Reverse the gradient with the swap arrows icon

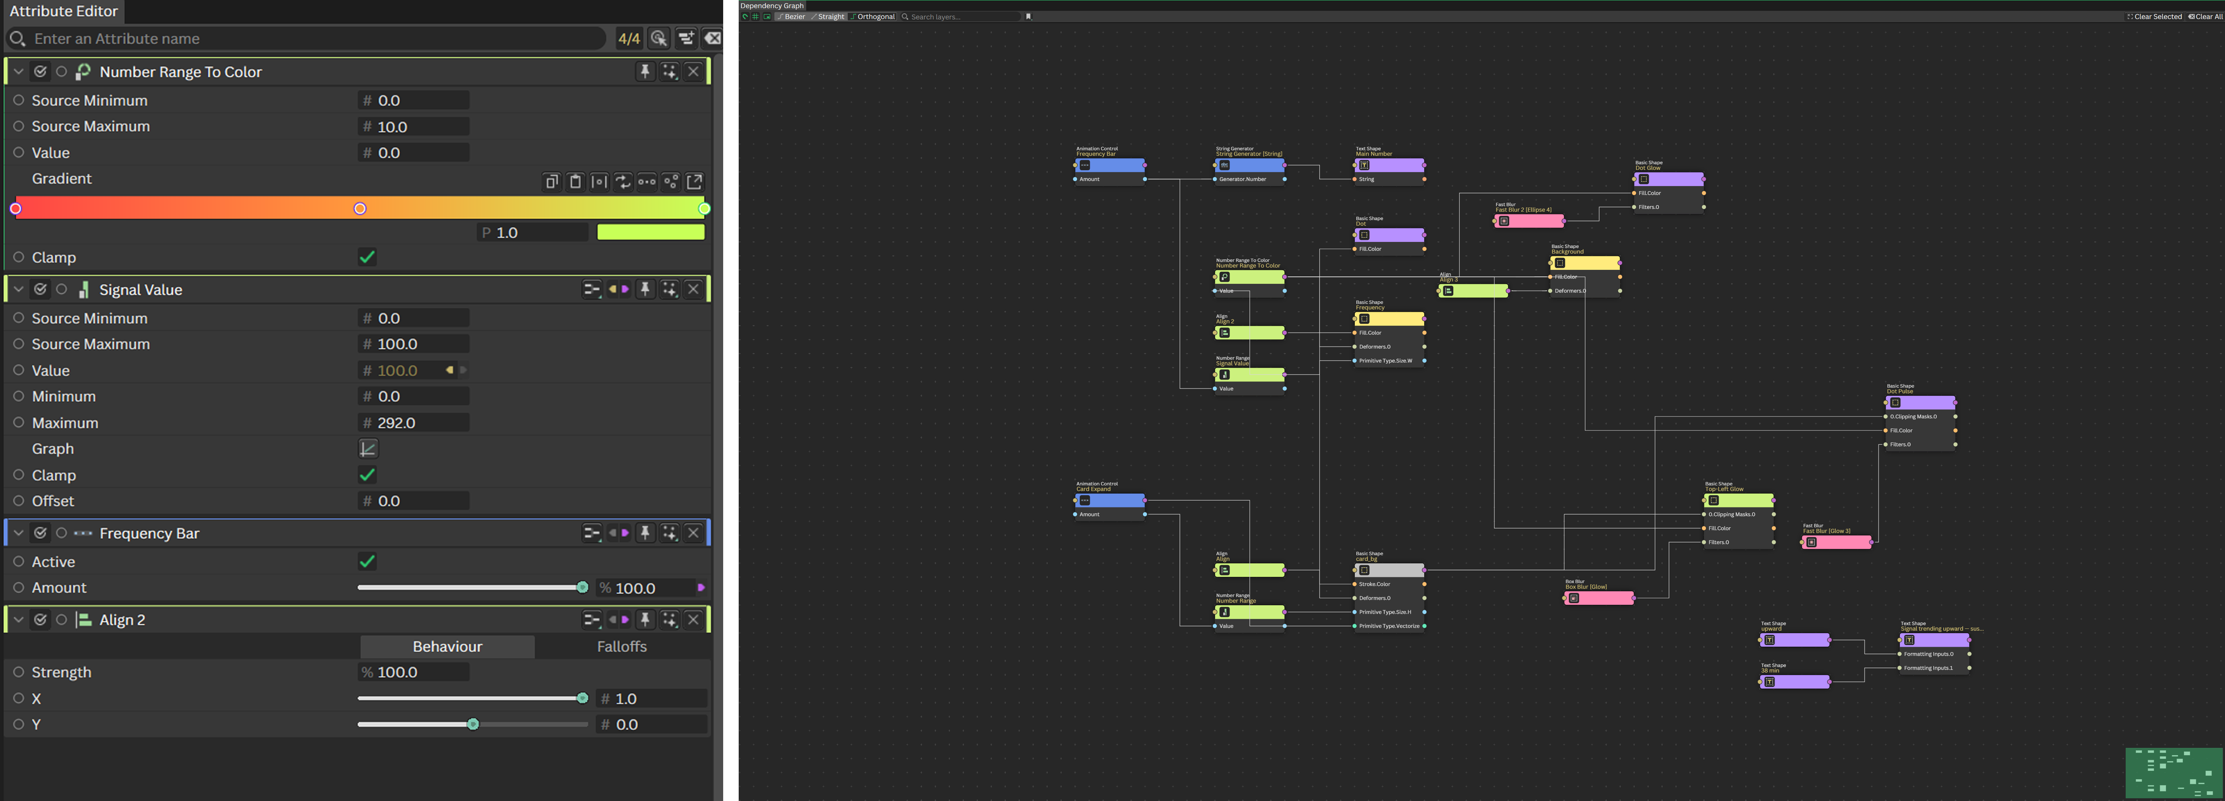click(623, 181)
